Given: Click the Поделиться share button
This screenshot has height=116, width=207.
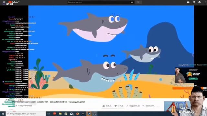Looking at the screenshot, I should (x=133, y=106).
